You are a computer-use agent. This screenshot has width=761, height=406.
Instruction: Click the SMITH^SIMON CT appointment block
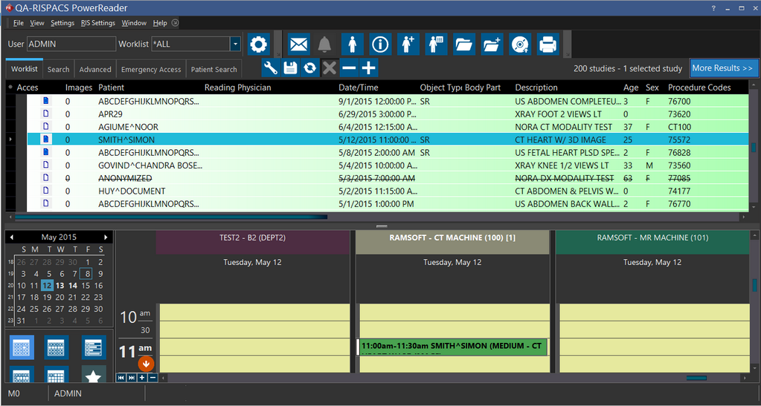452,347
